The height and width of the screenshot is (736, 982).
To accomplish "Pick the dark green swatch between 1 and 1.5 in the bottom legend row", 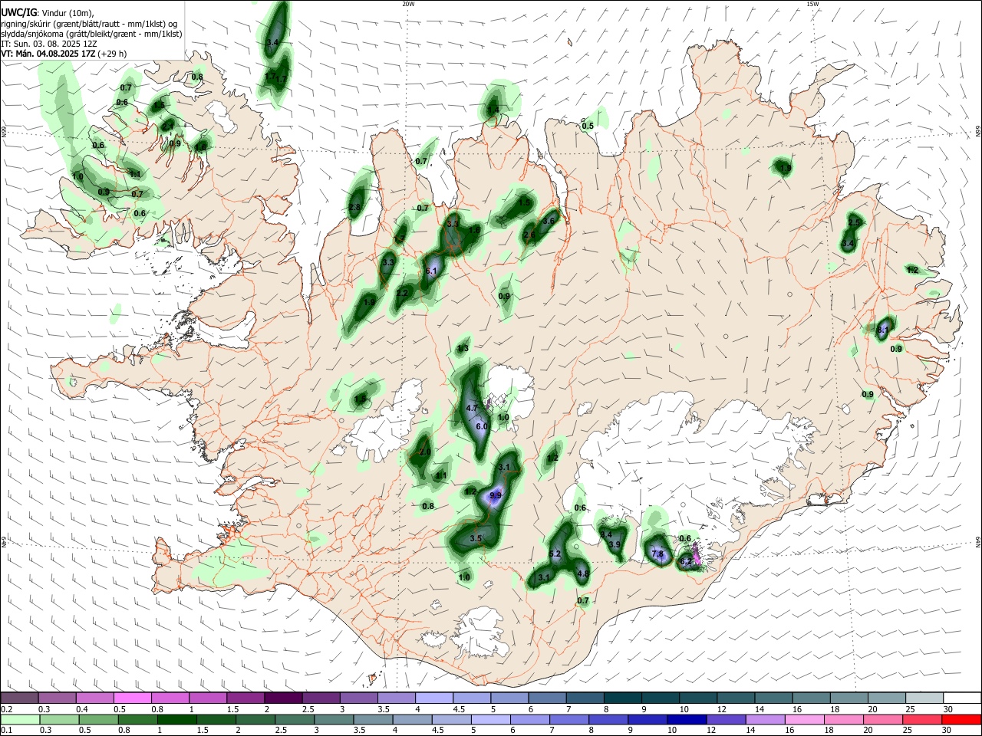I will (176, 719).
